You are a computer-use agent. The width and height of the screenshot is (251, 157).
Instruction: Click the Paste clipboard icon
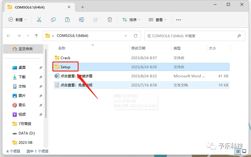click(67, 20)
